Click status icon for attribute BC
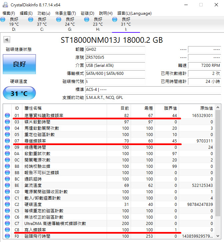This screenshot has height=242, width=224. pyautogui.click(x=7, y=179)
